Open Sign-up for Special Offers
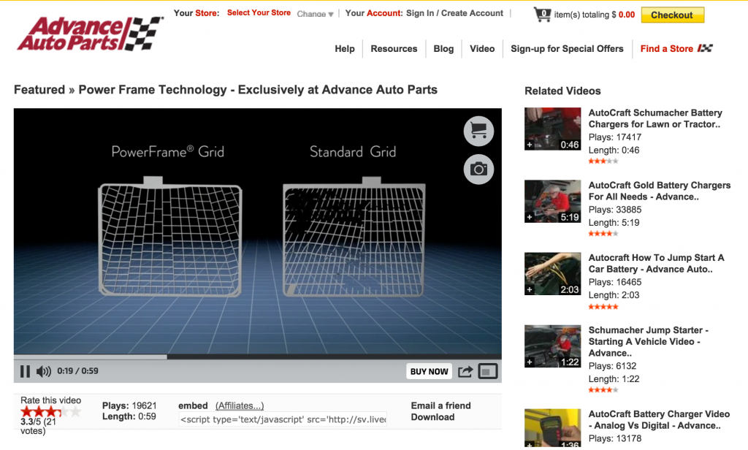748x450 pixels. coord(567,49)
